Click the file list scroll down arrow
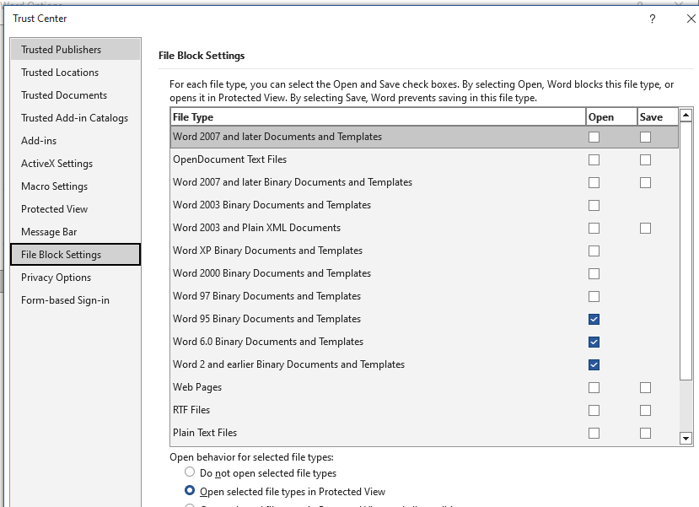 (x=686, y=439)
